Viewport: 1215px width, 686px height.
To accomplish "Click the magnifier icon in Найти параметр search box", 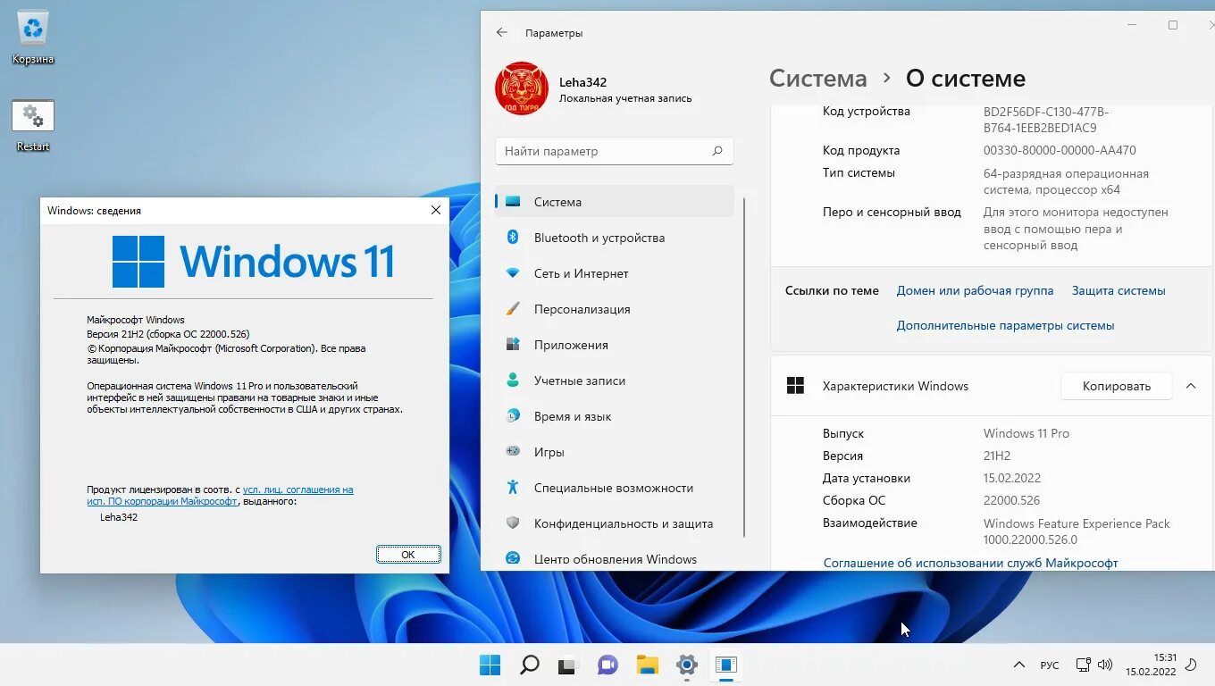I will pos(716,151).
